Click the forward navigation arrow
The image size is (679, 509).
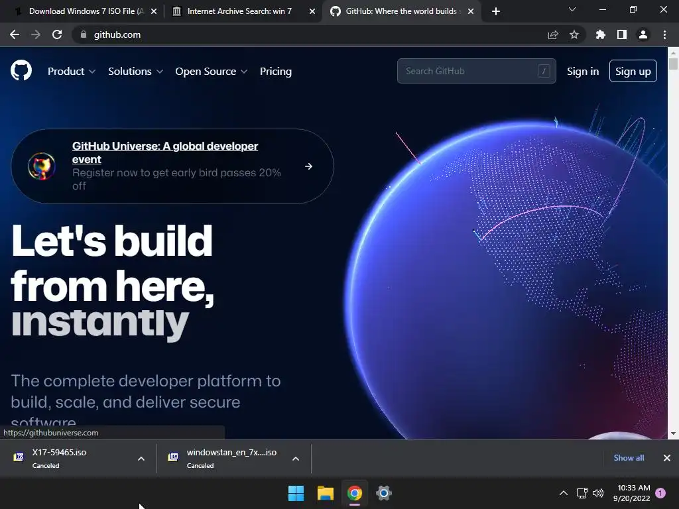coord(36,34)
